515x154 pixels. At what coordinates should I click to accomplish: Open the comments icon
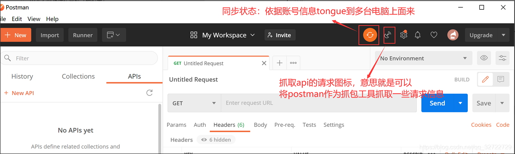tap(501, 79)
